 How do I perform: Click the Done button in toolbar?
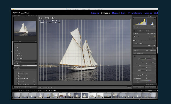(129, 87)
